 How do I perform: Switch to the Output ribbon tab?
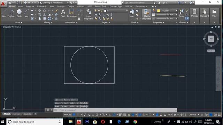[x=71, y=6]
